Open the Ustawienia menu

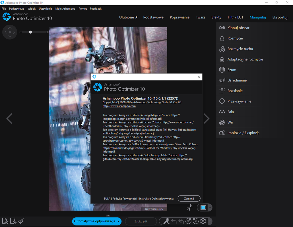point(46,9)
